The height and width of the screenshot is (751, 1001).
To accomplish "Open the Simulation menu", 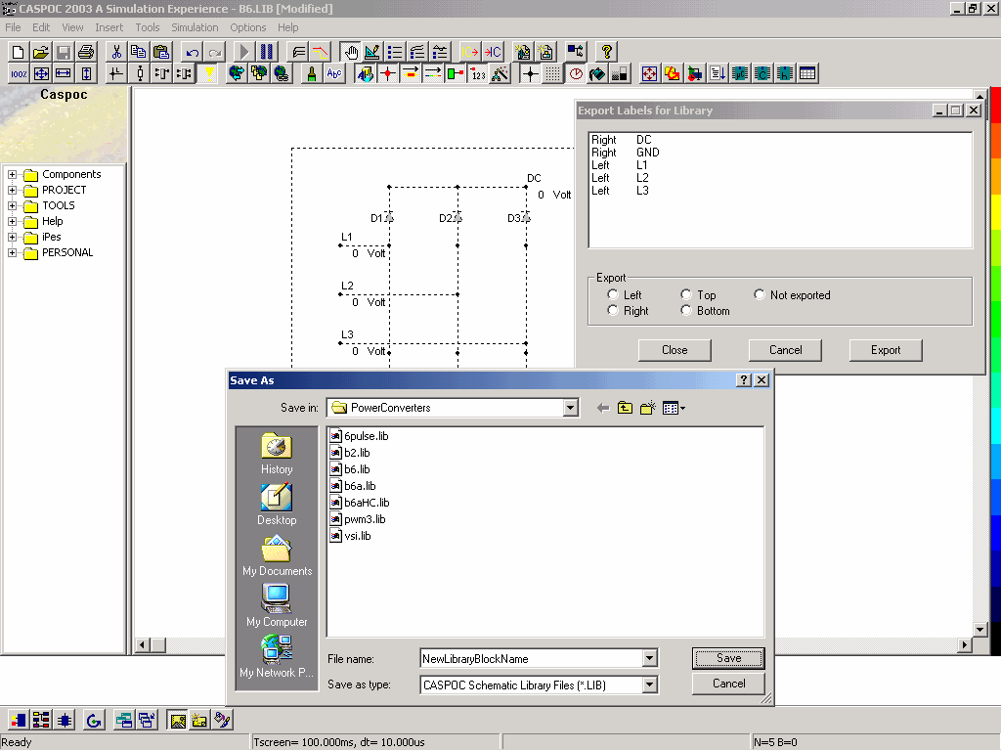I will click(x=195, y=27).
